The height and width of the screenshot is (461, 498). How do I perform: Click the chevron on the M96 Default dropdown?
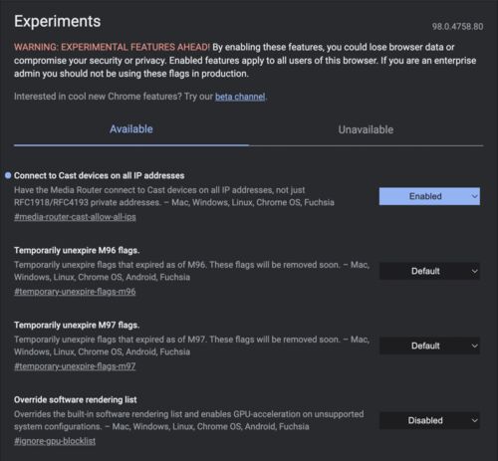point(474,271)
